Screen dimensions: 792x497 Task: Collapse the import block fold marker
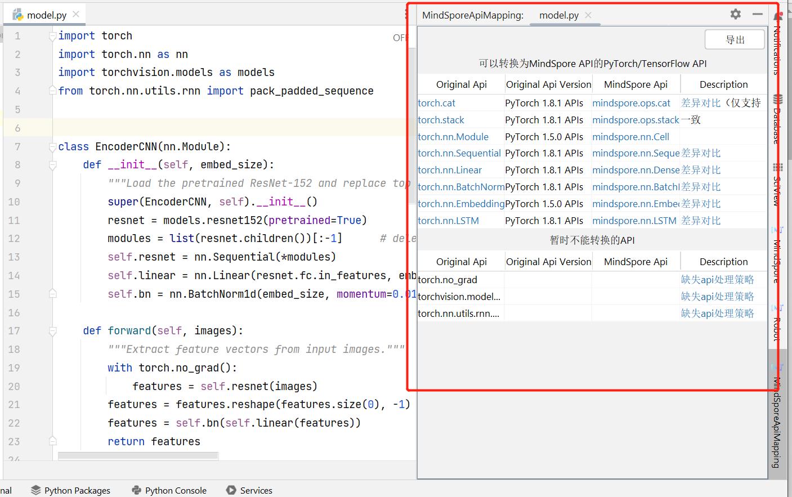[53, 35]
